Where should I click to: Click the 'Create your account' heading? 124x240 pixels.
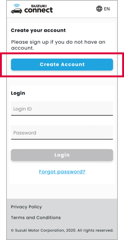pos(38,30)
